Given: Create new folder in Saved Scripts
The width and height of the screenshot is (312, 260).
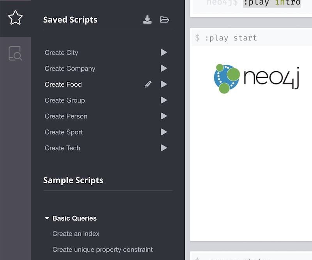Looking at the screenshot, I should 164,19.
